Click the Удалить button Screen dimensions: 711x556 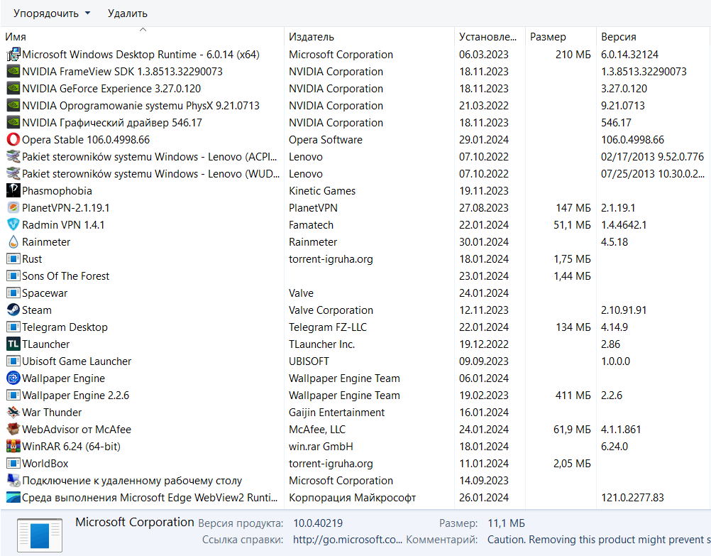point(128,13)
